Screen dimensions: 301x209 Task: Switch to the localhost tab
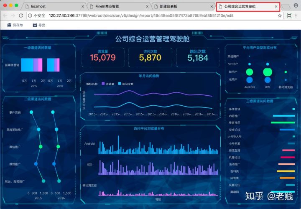click(55, 6)
